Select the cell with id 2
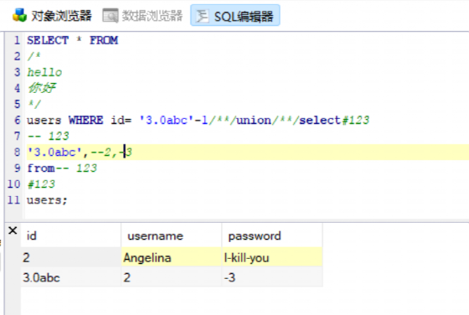Image resolution: width=469 pixels, height=315 pixels. [71, 257]
